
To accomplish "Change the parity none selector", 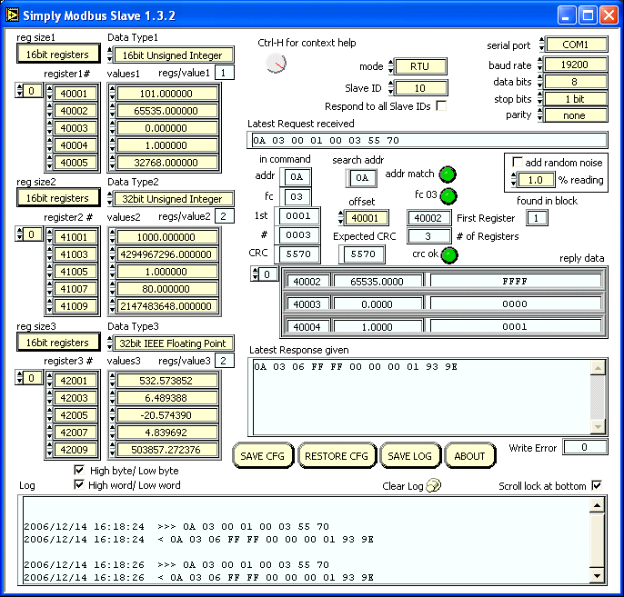I will [575, 115].
